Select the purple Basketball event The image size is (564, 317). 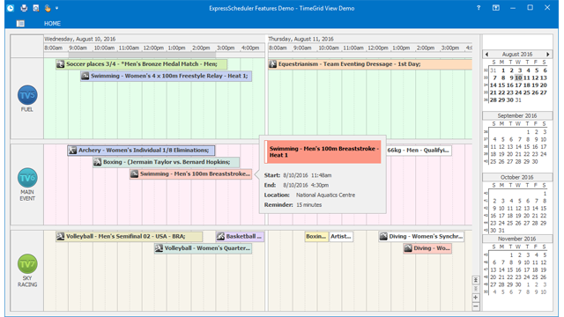(x=240, y=237)
